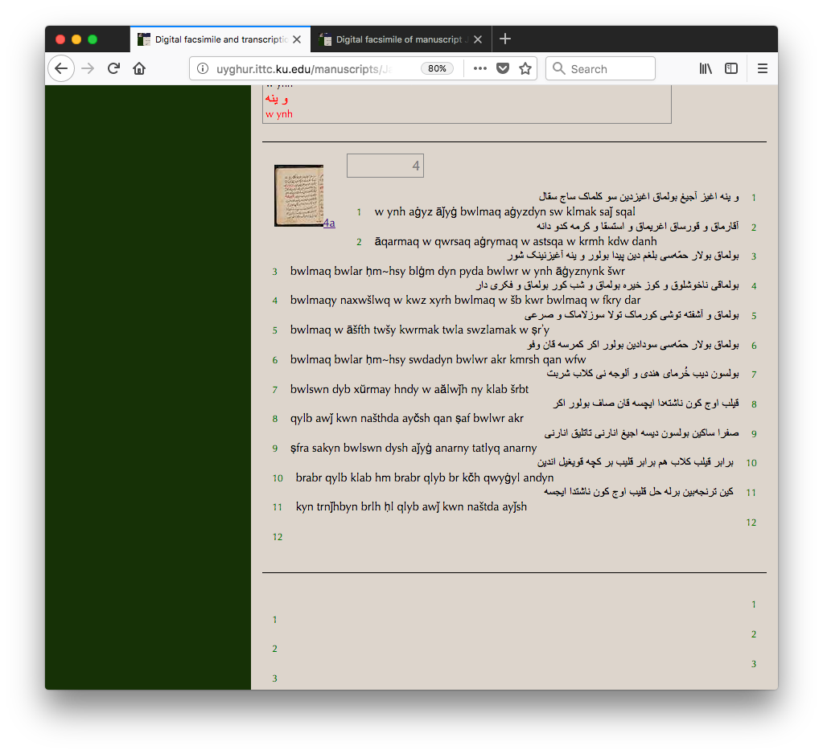
Task: Toggle the sidebar view
Action: coord(731,68)
